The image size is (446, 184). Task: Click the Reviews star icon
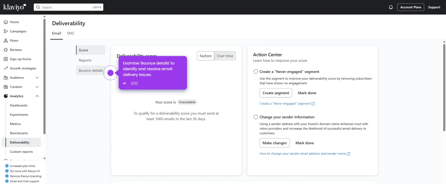click(6, 50)
